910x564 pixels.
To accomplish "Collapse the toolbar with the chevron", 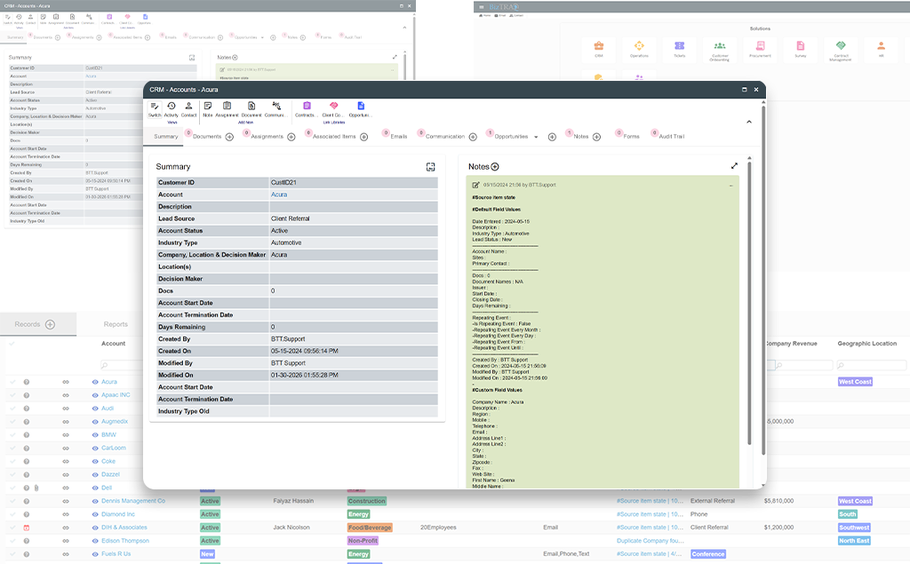I will [x=749, y=122].
